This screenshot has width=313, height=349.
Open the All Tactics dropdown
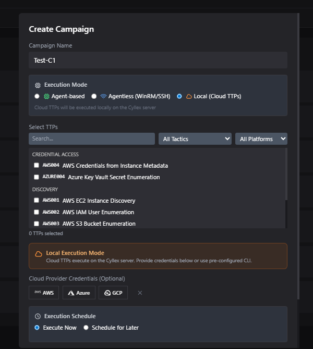click(195, 138)
